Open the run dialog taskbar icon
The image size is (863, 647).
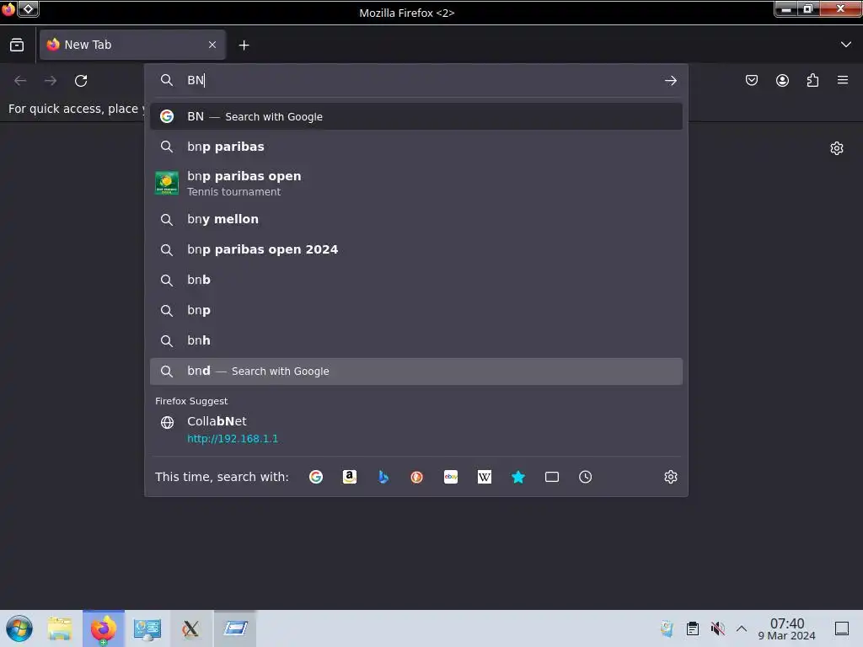pyautogui.click(x=235, y=628)
